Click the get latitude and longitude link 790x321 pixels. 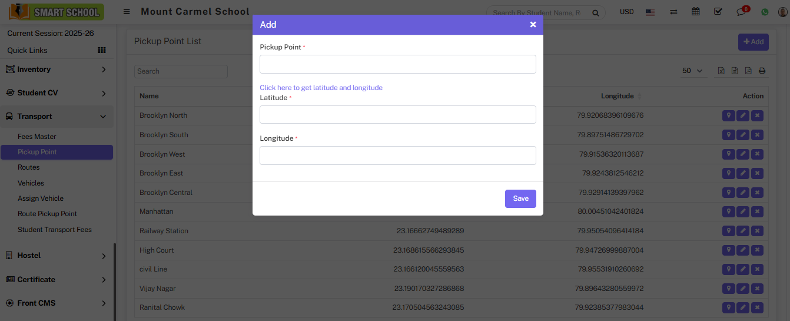321,88
